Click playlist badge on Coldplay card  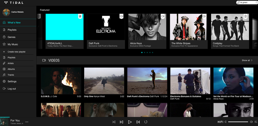pos(246,16)
